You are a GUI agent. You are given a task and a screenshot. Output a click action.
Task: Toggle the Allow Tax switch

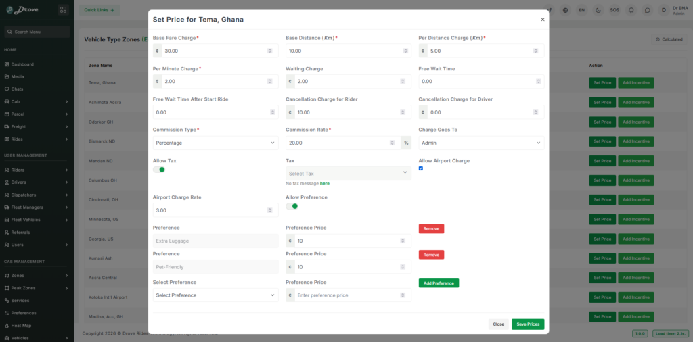(x=159, y=170)
